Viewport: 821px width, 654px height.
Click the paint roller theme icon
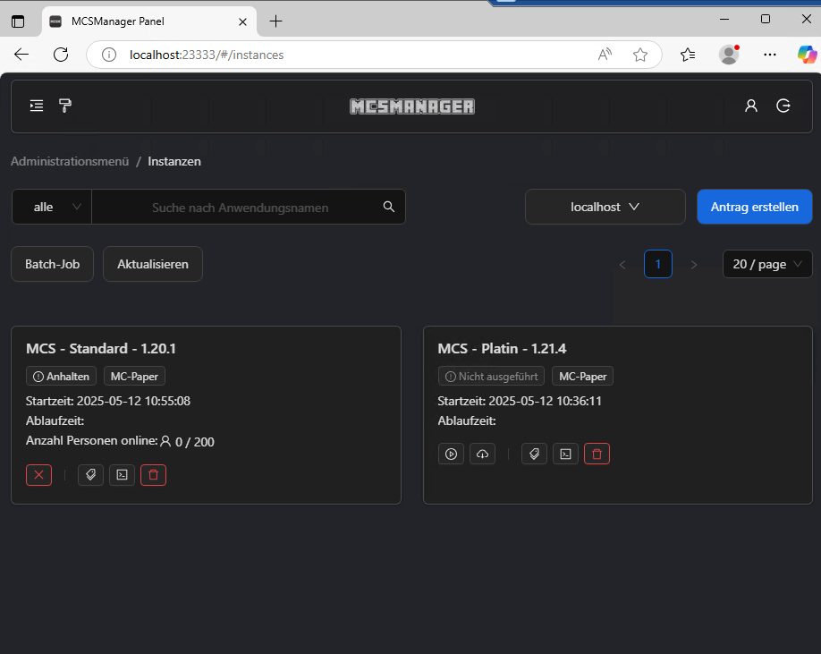(x=65, y=106)
